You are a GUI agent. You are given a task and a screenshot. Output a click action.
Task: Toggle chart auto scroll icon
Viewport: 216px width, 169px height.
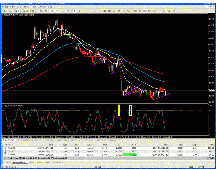tap(52, 11)
